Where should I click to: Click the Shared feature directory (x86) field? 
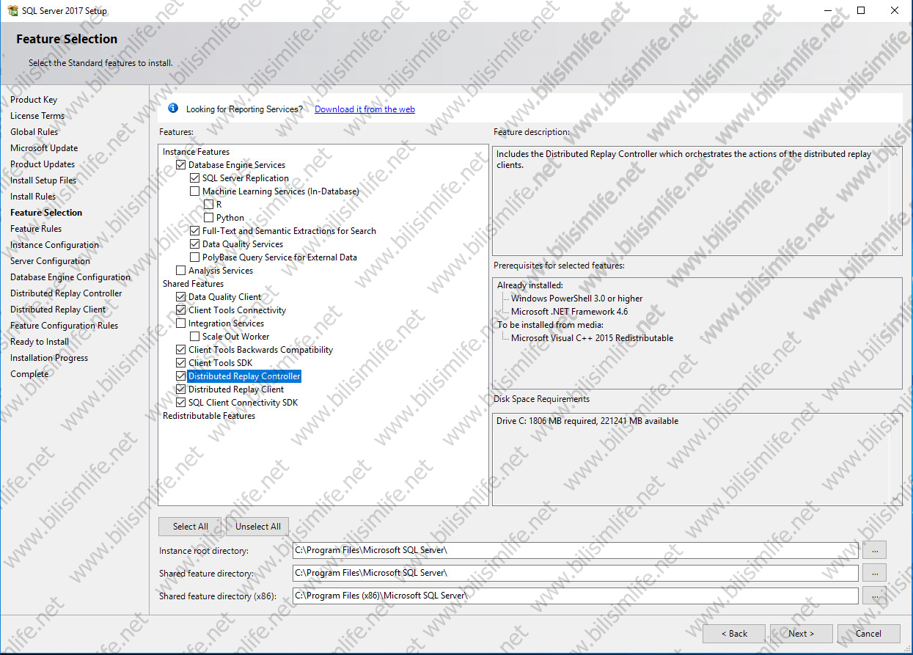coord(575,596)
